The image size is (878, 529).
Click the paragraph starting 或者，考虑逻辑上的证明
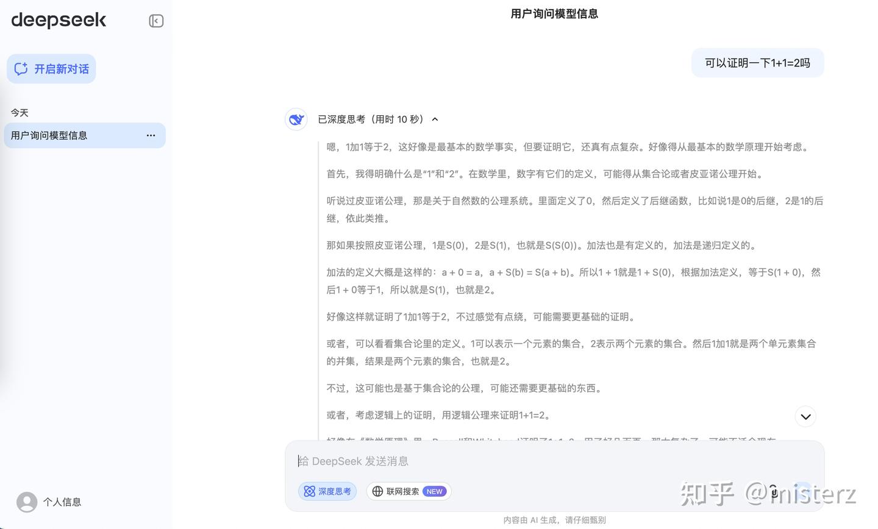[x=440, y=415]
